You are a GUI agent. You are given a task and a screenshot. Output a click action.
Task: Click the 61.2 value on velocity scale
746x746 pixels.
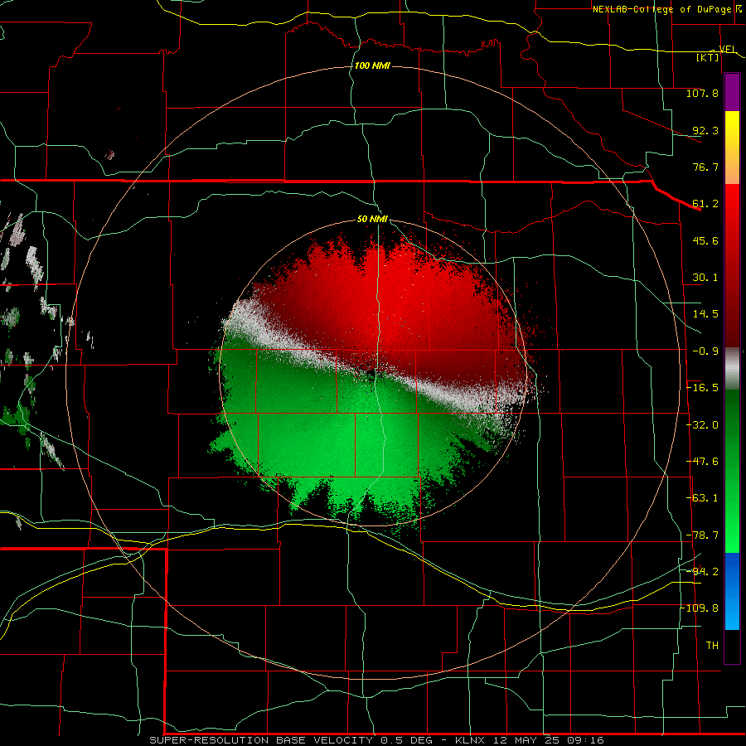click(705, 204)
